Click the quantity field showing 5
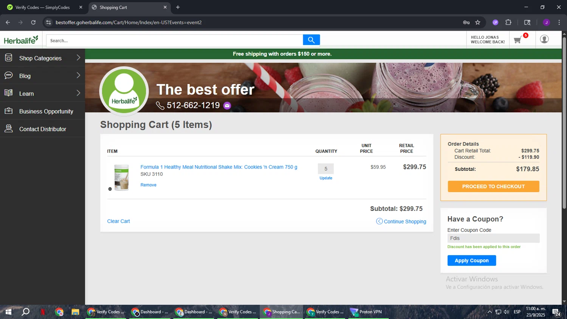Viewport: 567px width, 319px height. [x=326, y=169]
